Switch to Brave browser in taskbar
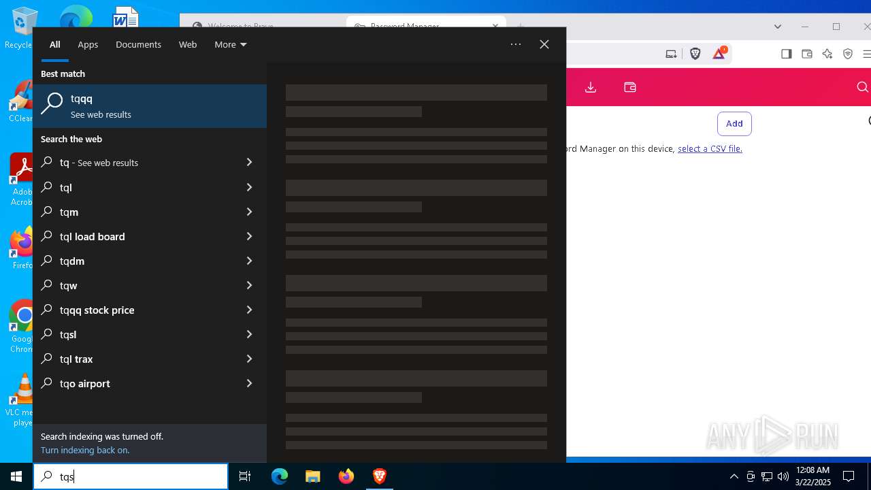Viewport: 871px width, 490px height. [380, 476]
